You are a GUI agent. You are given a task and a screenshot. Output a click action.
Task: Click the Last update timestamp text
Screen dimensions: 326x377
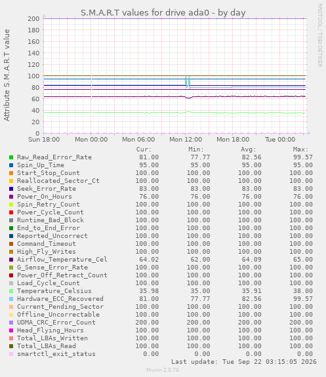point(244,362)
